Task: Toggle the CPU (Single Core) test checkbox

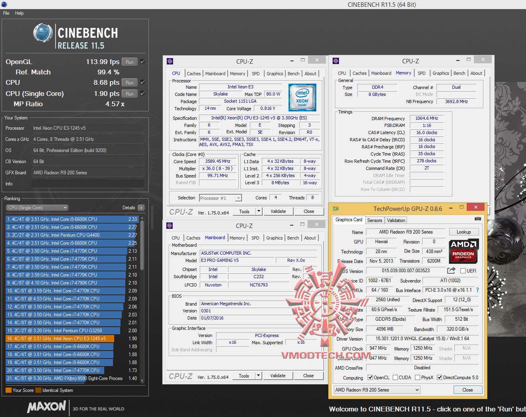Action: (x=142, y=94)
